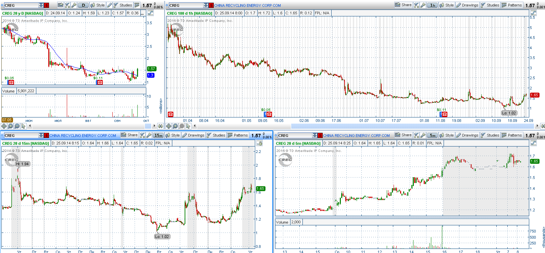Open the 15m timeframe selector
The width and height of the screenshot is (545, 253).
pyautogui.click(x=158, y=135)
